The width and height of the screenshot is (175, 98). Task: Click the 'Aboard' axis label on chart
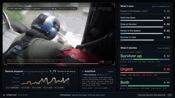tap(17, 74)
